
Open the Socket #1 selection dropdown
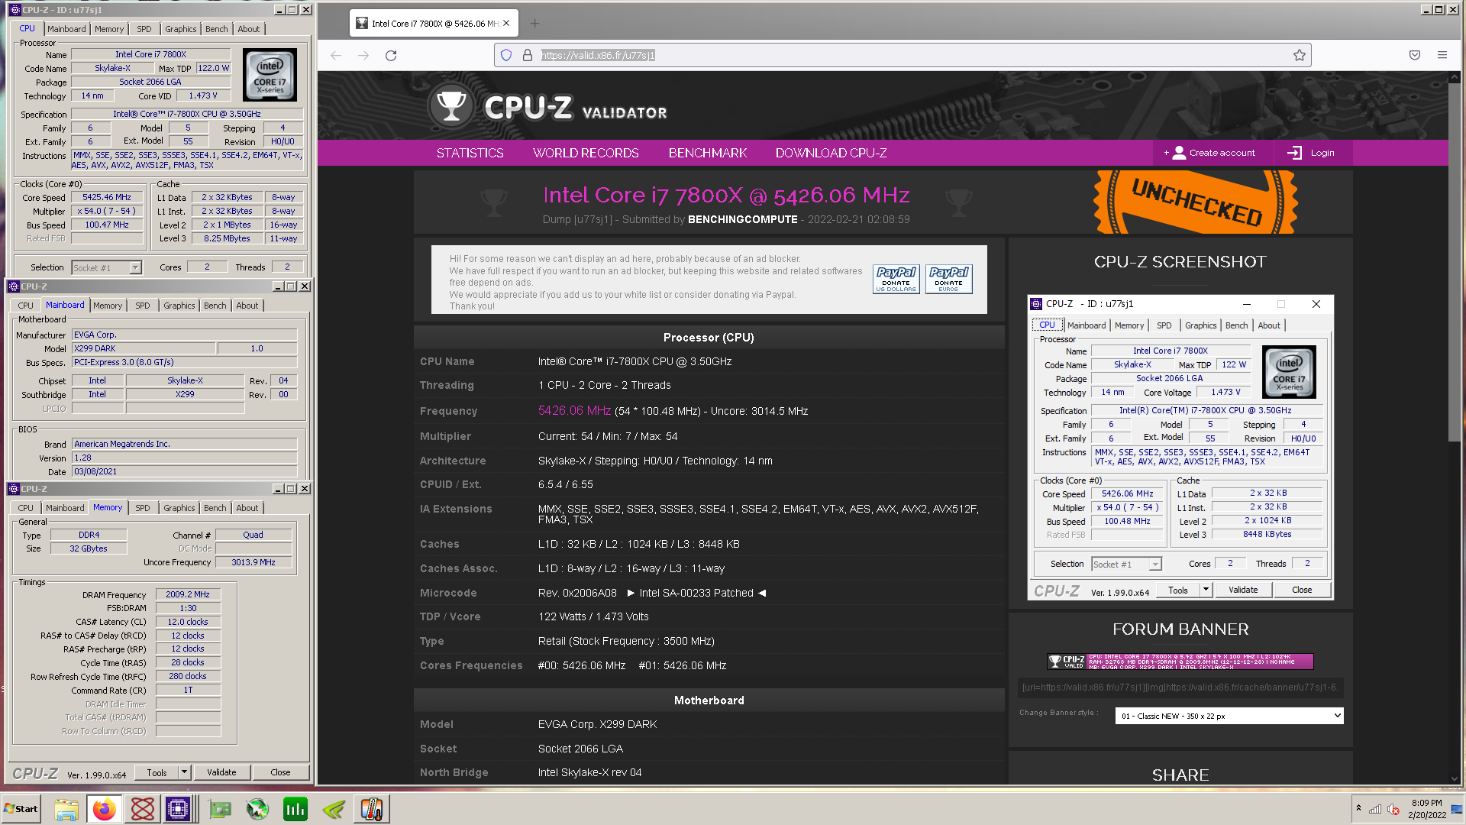[136, 267]
